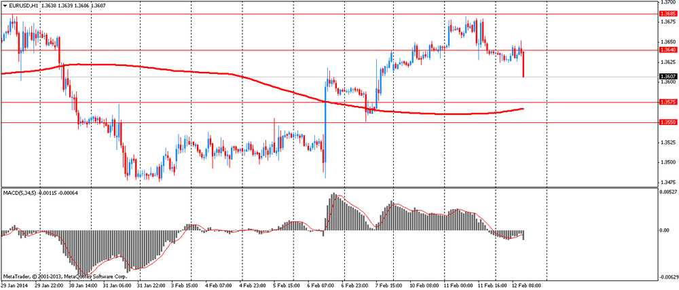This screenshot has width=679, height=290.
Task: Click the 1.3625 price axis value
Action: click(x=667, y=62)
